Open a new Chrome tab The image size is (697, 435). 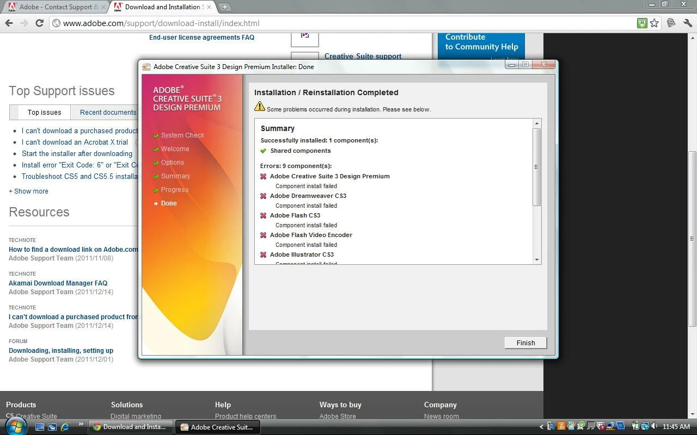[x=224, y=7]
